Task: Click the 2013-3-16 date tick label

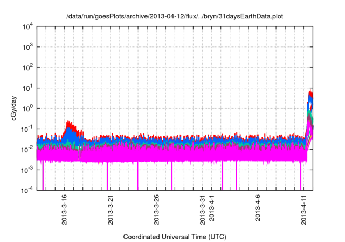Action: click(x=64, y=210)
